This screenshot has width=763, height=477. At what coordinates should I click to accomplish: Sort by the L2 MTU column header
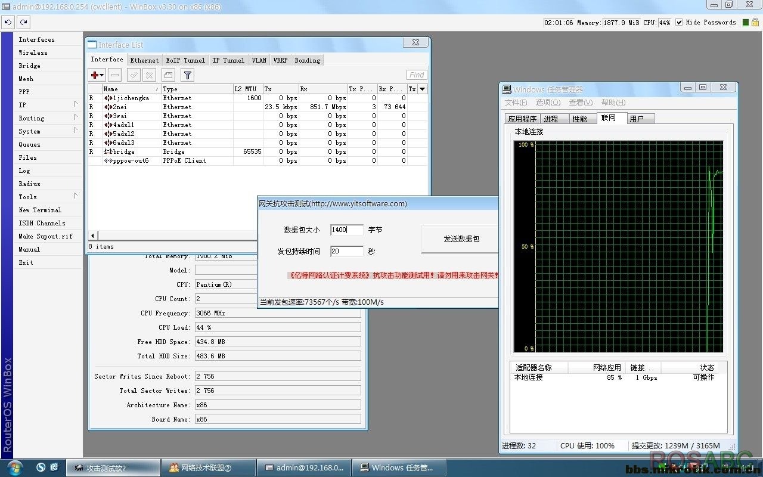pyautogui.click(x=247, y=89)
